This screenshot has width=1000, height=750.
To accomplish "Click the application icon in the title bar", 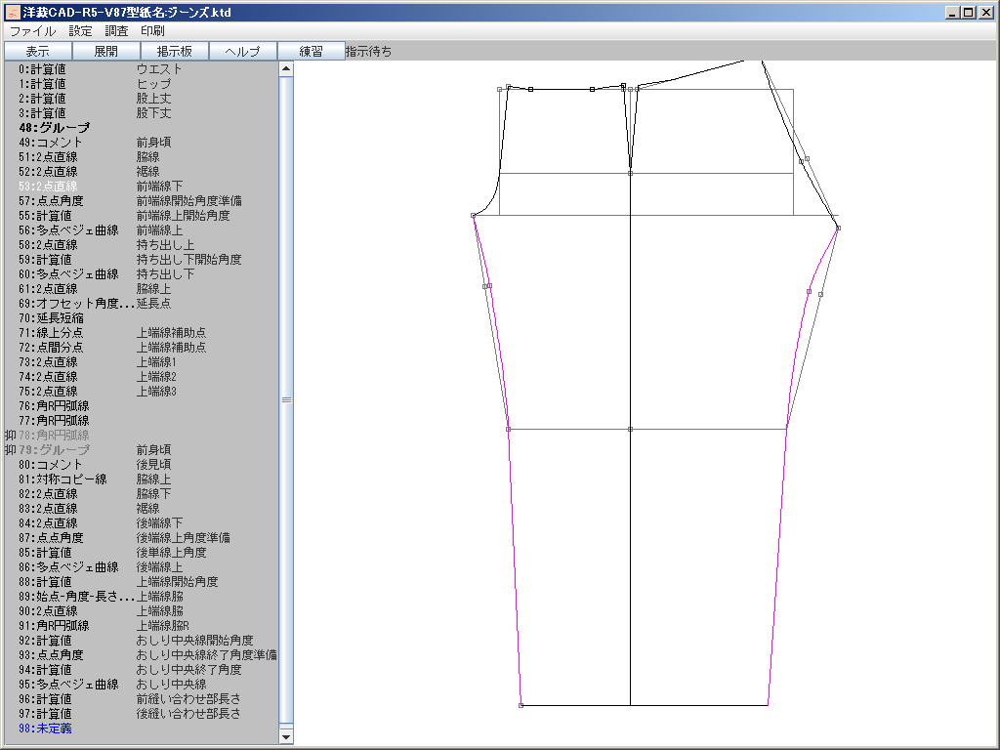I will 12,12.
